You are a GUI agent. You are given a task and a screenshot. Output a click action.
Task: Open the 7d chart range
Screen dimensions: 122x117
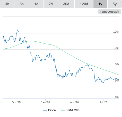[x=51, y=4]
